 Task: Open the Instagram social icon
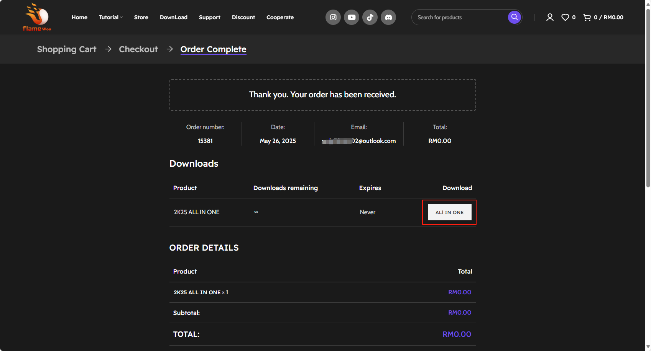(333, 17)
